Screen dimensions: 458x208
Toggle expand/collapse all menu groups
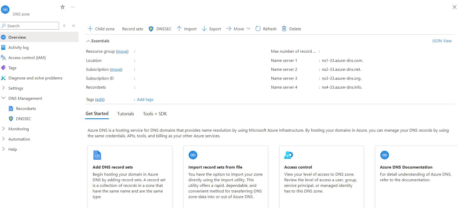click(64, 26)
